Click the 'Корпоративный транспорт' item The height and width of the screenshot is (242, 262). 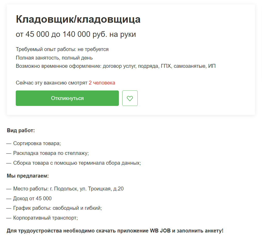(45, 218)
